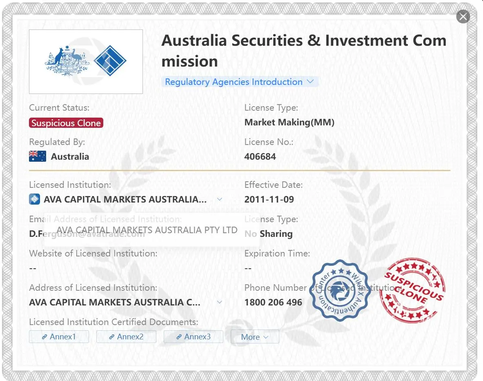
Task: Click the WikiFX Authentication Center seal
Action: (x=340, y=290)
